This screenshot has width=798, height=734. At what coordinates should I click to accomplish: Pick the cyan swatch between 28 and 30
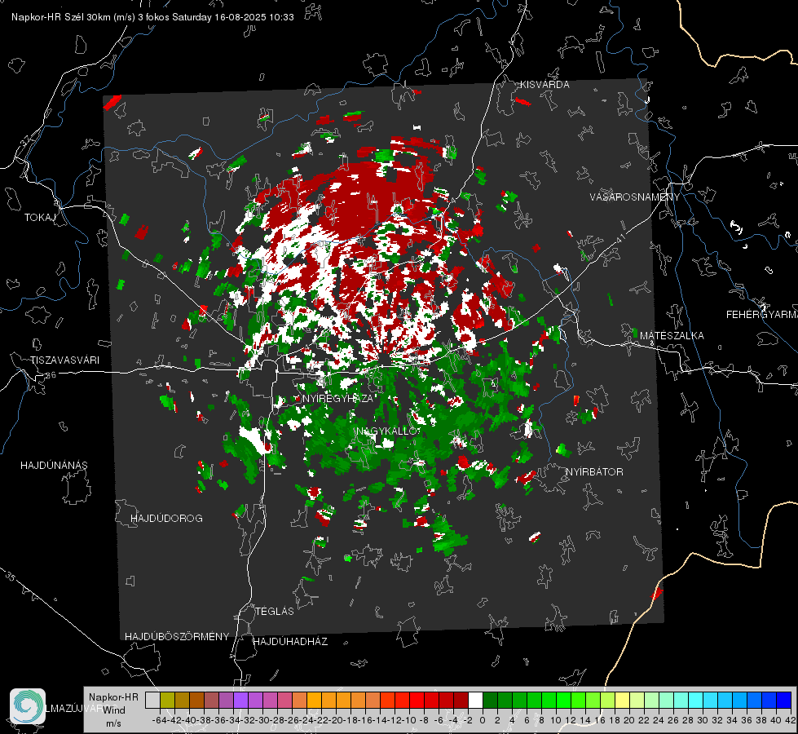[696, 700]
